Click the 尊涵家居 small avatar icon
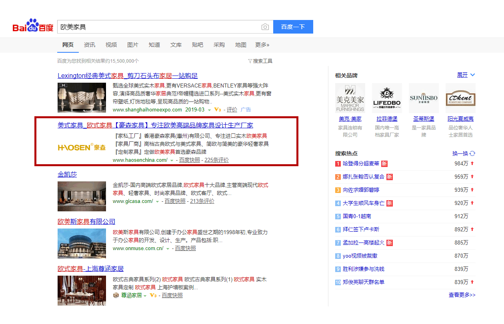The width and height of the screenshot is (504, 324). pyautogui.click(x=116, y=295)
